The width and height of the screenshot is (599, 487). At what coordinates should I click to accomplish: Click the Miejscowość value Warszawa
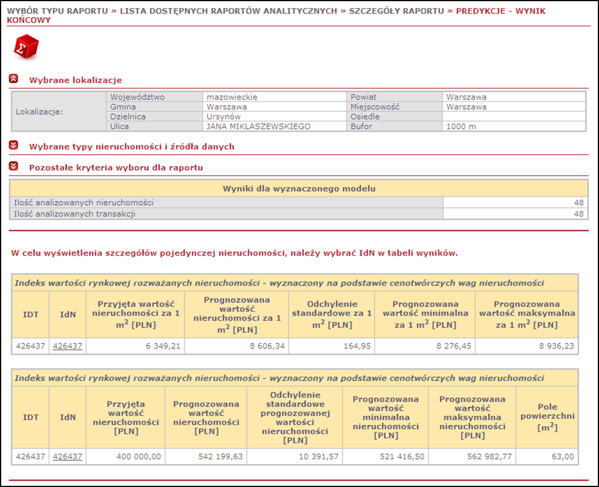(x=514, y=107)
